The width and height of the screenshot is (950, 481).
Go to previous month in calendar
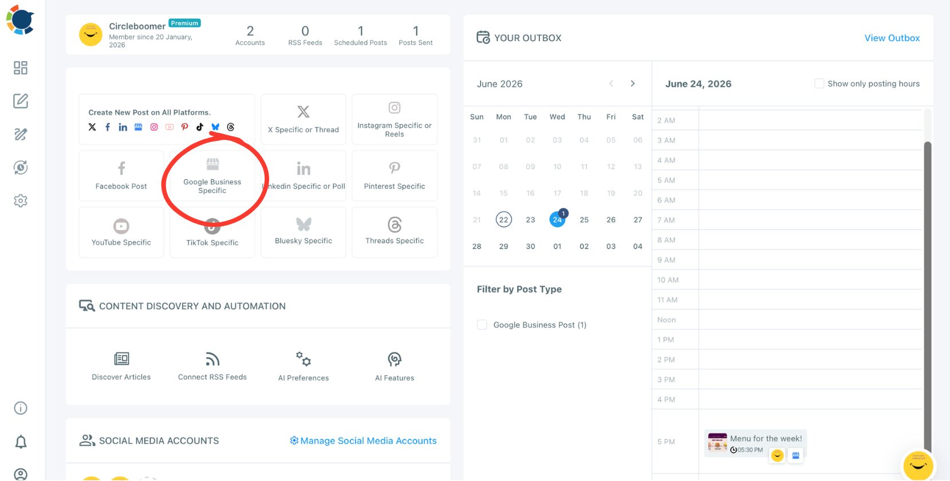[611, 84]
